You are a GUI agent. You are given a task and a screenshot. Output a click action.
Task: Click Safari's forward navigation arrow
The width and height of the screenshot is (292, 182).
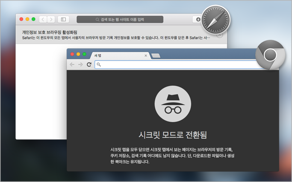[51, 19]
